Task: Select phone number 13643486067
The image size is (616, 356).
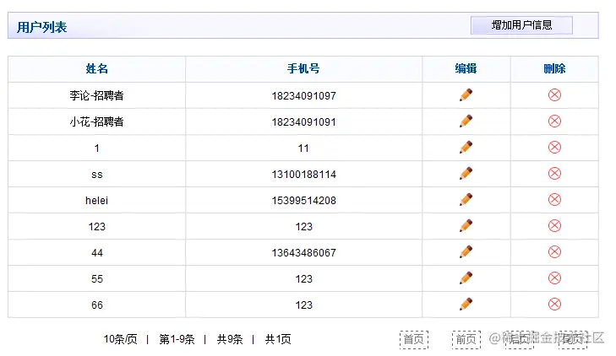Action: coord(303,252)
